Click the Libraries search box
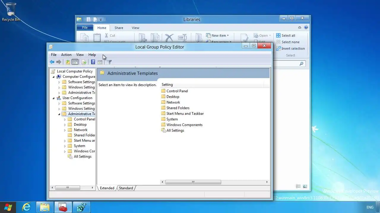The image size is (380, 213). click(289, 64)
